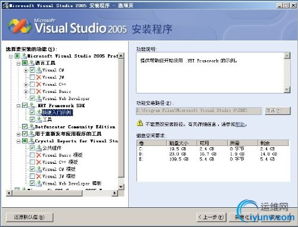298x227 pixels.
Task: Uncheck the Dotfuscator Community Edition checkbox
Action: point(25,126)
